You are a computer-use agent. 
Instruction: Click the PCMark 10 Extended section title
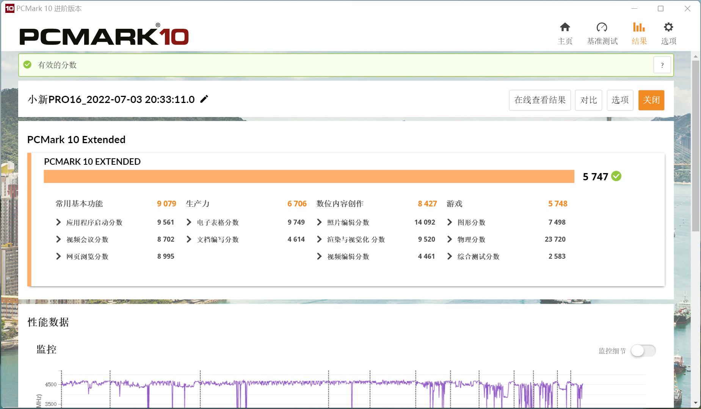(x=76, y=140)
